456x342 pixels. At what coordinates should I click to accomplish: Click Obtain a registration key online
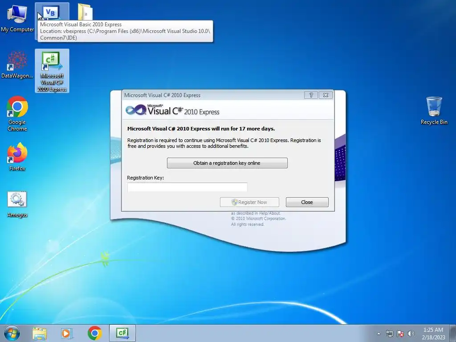227,163
